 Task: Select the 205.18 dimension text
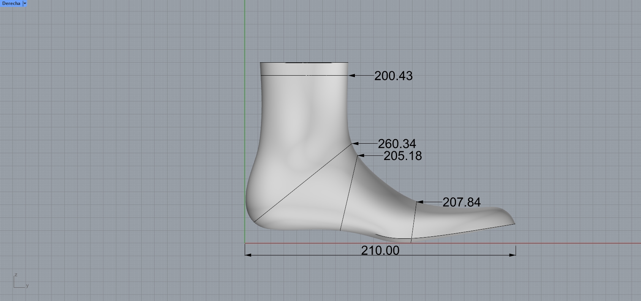tap(403, 156)
